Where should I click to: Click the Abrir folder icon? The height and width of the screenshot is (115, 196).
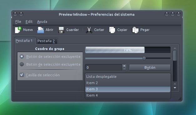[x=41, y=30]
